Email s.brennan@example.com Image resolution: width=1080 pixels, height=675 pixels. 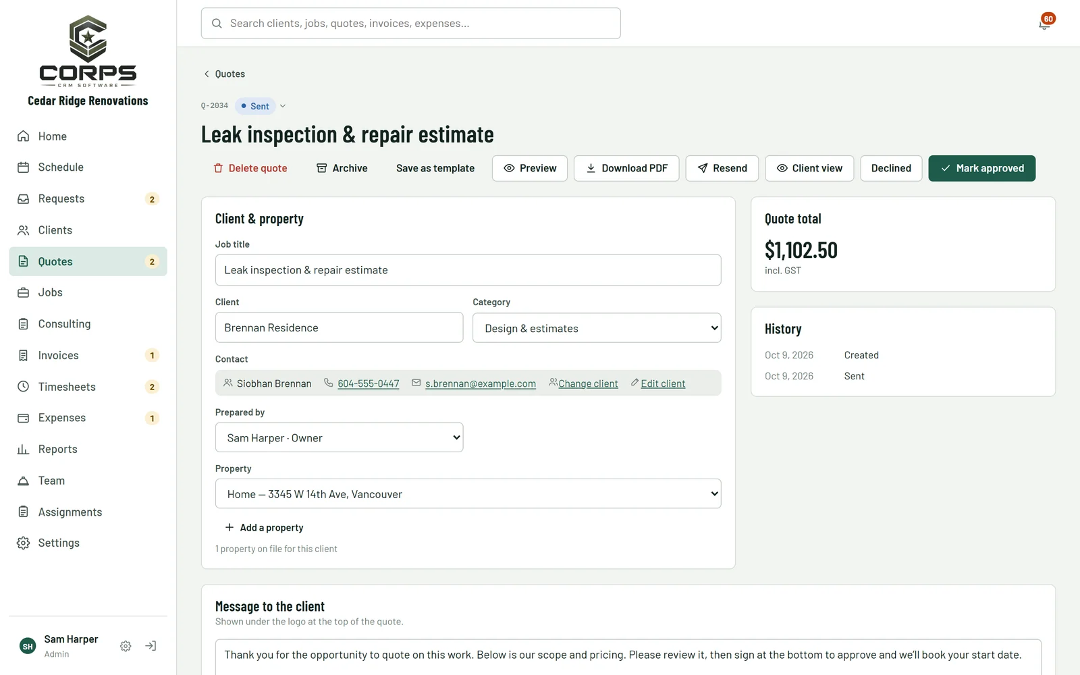(481, 383)
